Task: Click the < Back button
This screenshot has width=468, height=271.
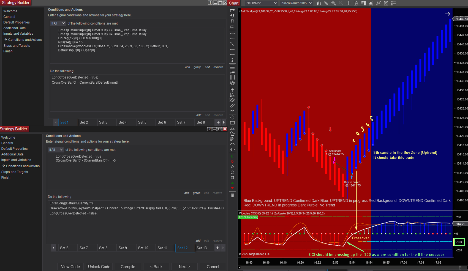Action: point(156,267)
